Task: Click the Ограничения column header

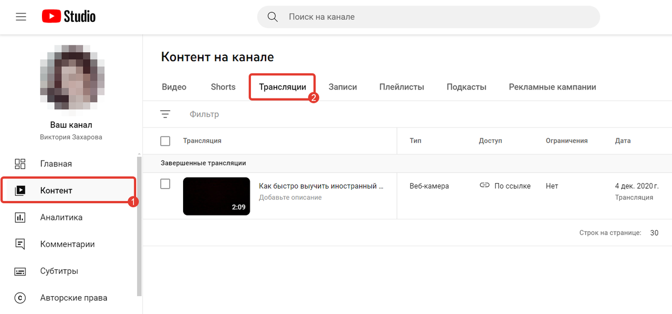Action: pyautogui.click(x=567, y=141)
